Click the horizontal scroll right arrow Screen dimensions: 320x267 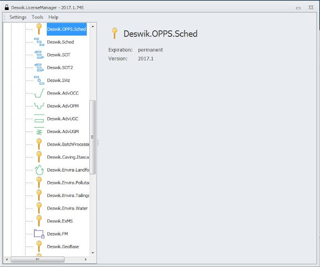pyautogui.click(x=85, y=259)
